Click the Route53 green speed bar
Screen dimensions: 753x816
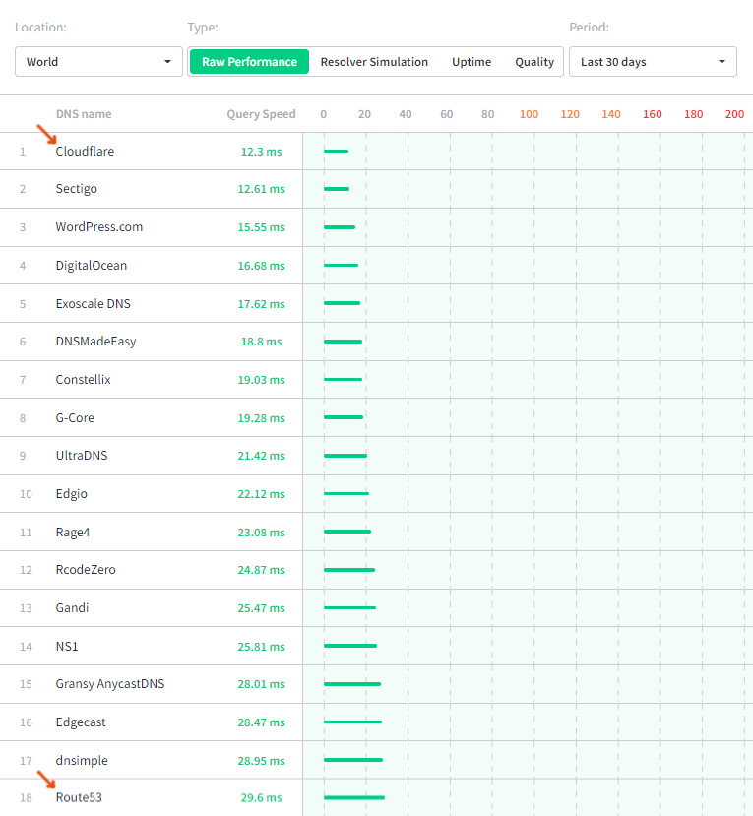(x=354, y=797)
